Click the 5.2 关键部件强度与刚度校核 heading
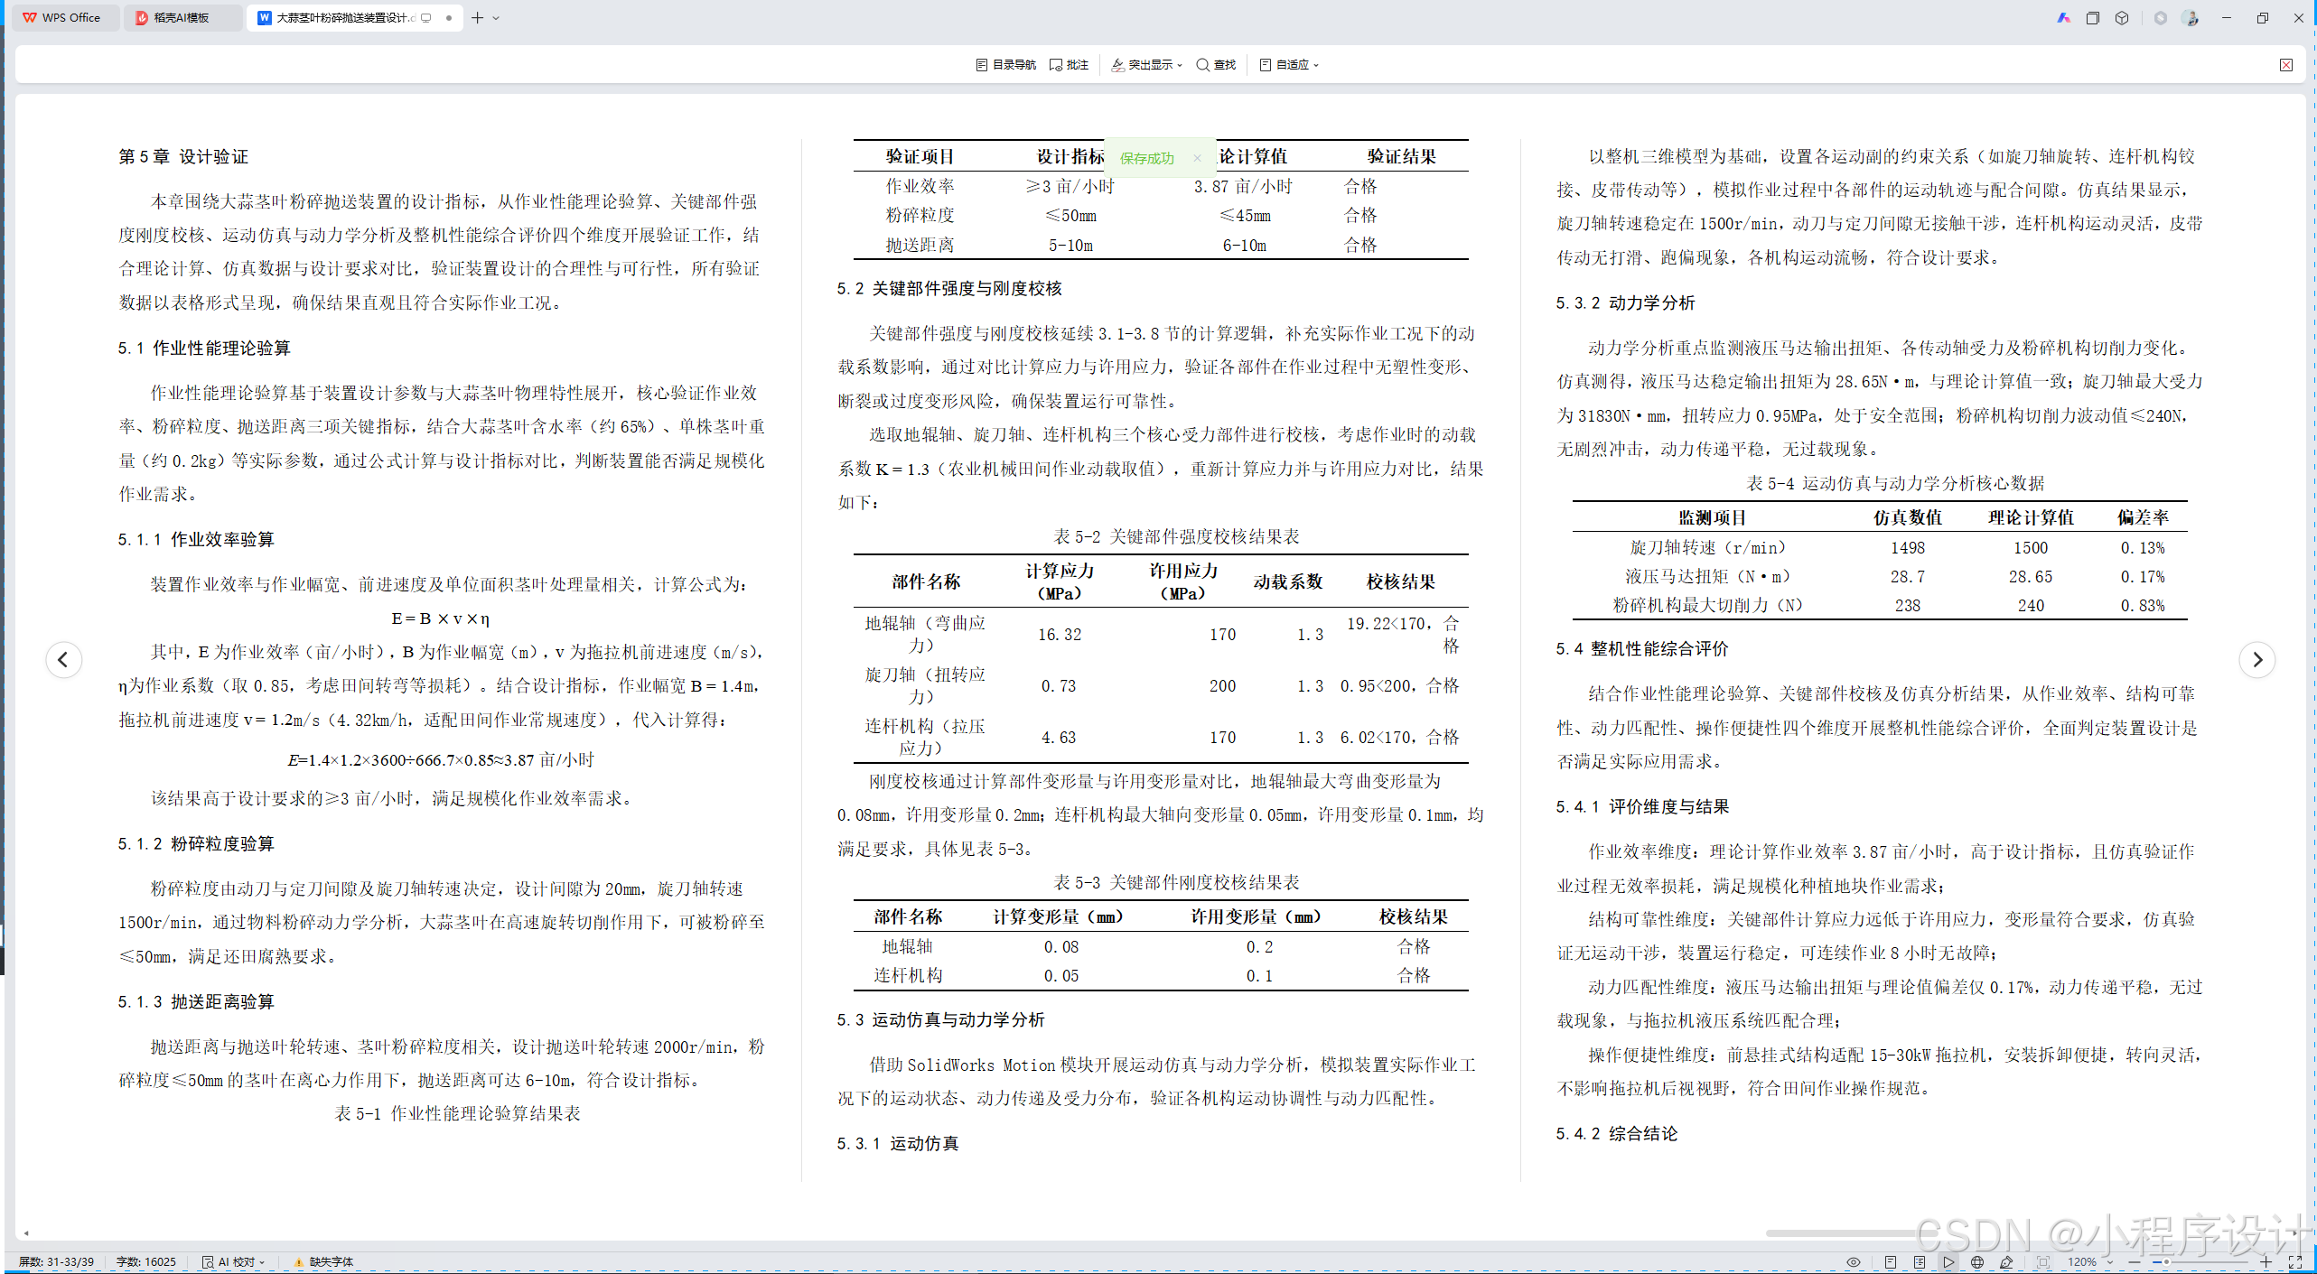 [x=949, y=288]
